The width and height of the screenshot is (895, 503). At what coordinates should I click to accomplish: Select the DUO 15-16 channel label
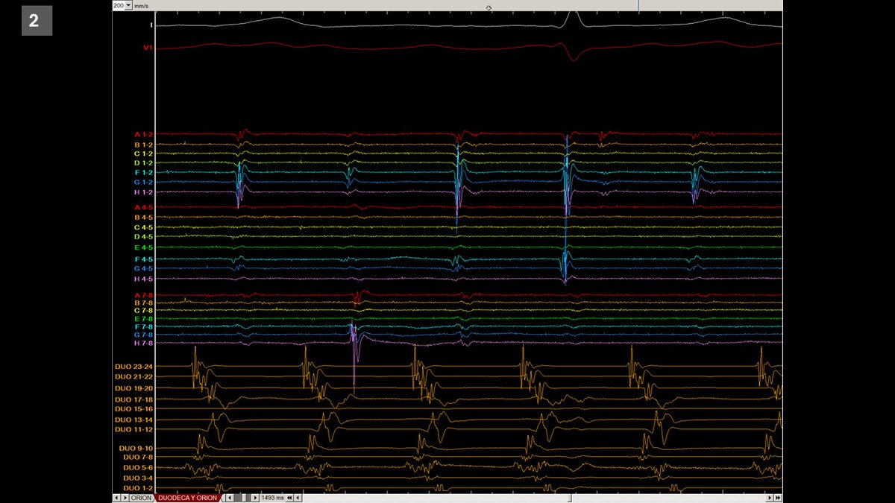134,409
